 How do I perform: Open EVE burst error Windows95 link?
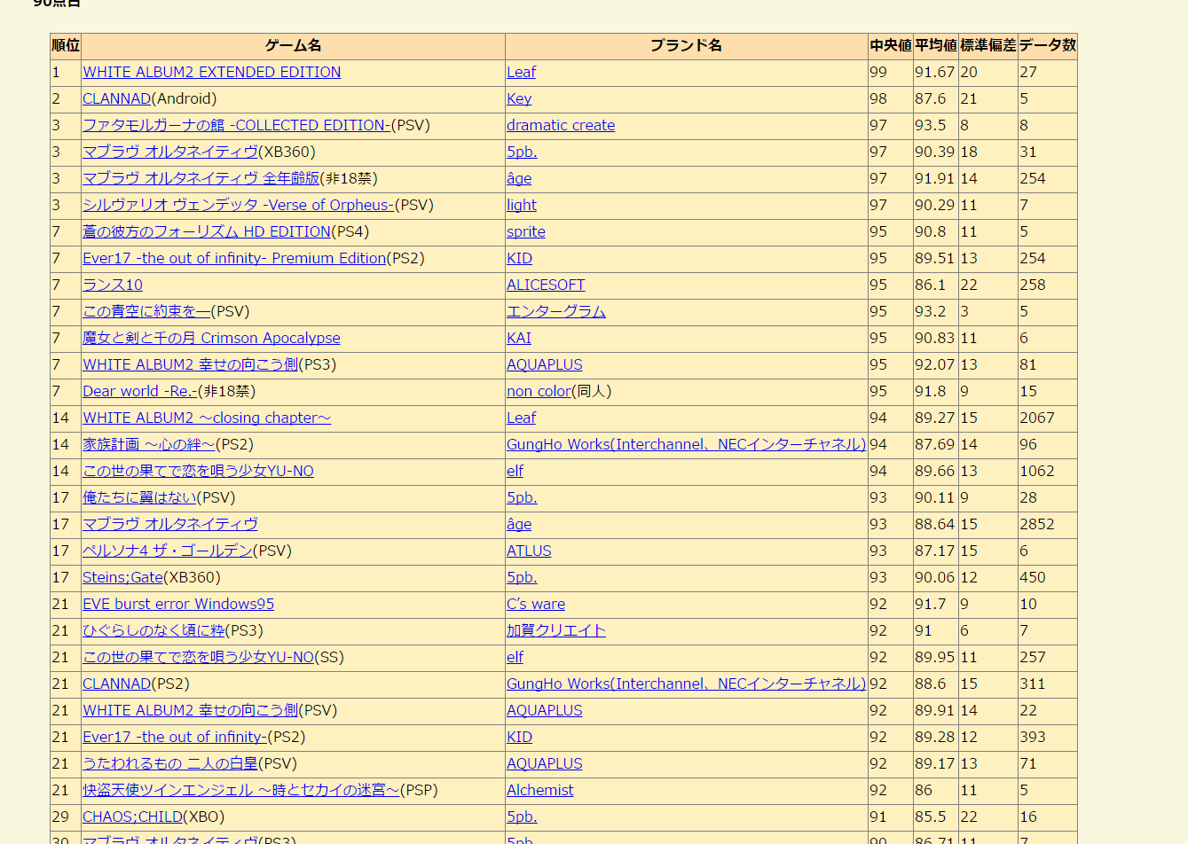point(177,605)
